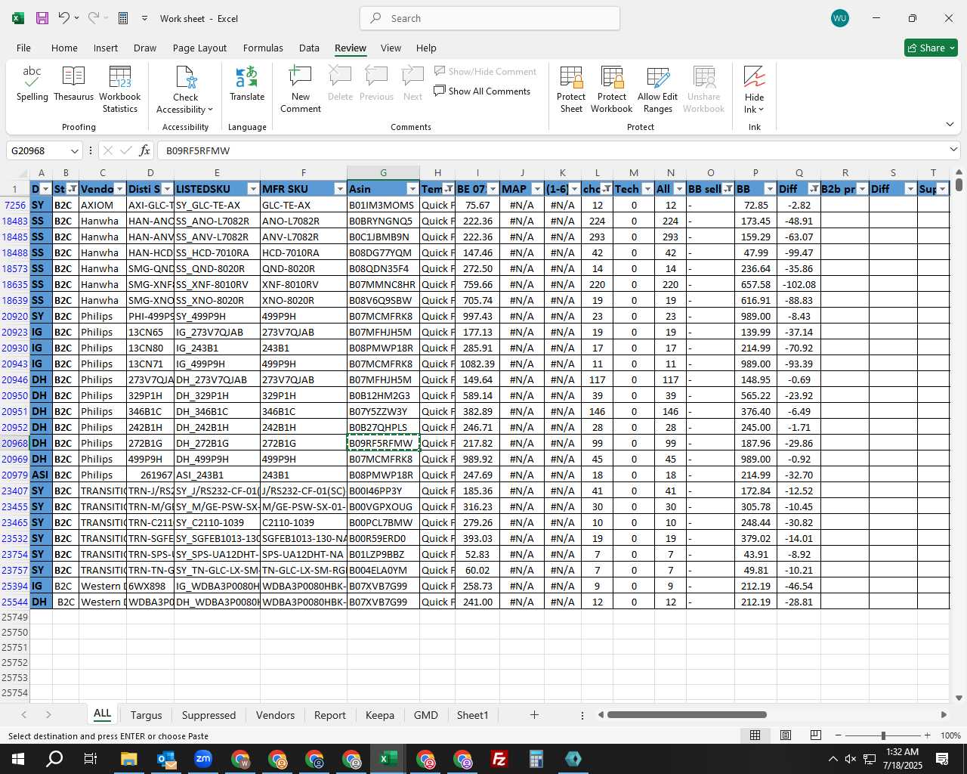Click the Share button
Screen dimensions: 967x774
coord(931,48)
